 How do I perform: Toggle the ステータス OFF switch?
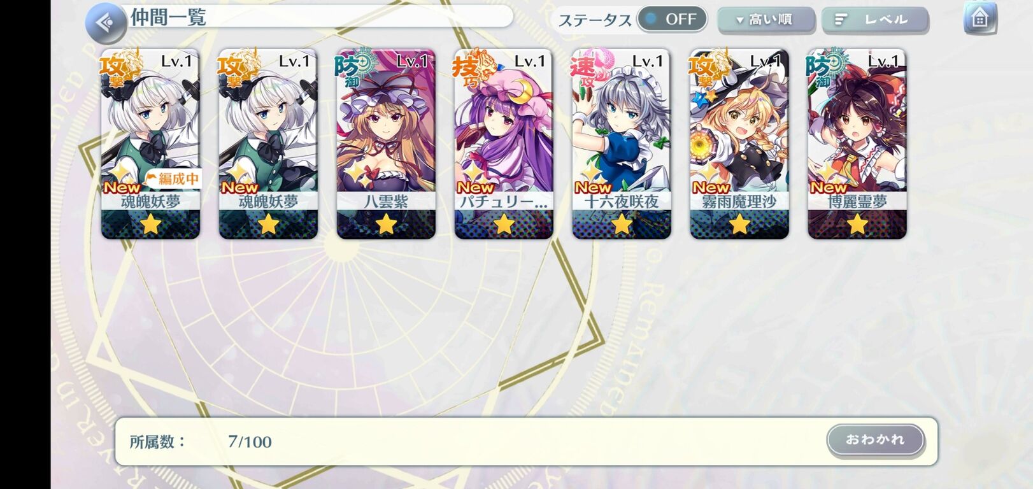point(672,19)
